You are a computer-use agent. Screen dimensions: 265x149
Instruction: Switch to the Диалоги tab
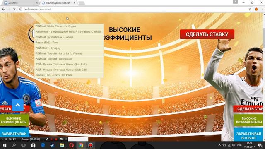(x=20, y=3)
